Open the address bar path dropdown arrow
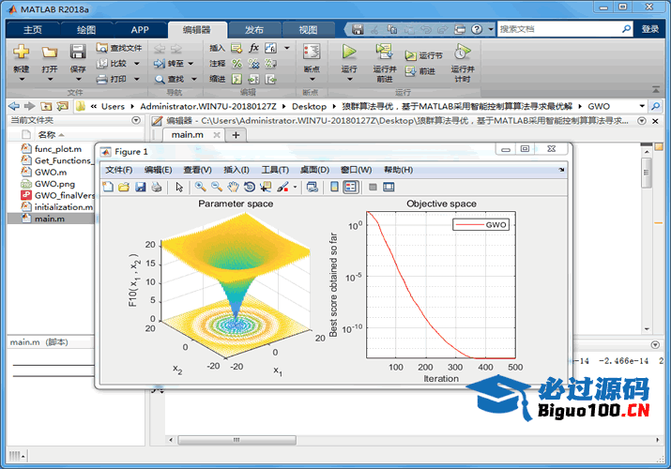Viewport: 671px width, 469px height. (x=642, y=106)
